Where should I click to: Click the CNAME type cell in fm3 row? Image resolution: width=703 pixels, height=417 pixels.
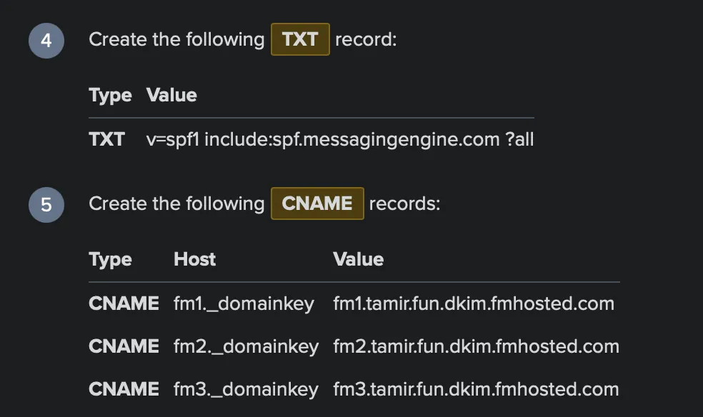(124, 389)
